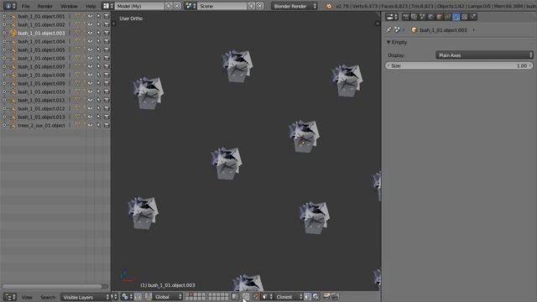The image size is (537, 302).
Task: Click mesh data icon on bush_1_01.object.006 row
Action: (x=78, y=58)
